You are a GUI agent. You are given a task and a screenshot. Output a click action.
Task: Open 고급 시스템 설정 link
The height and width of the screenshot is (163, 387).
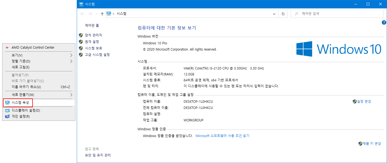pos(97,55)
